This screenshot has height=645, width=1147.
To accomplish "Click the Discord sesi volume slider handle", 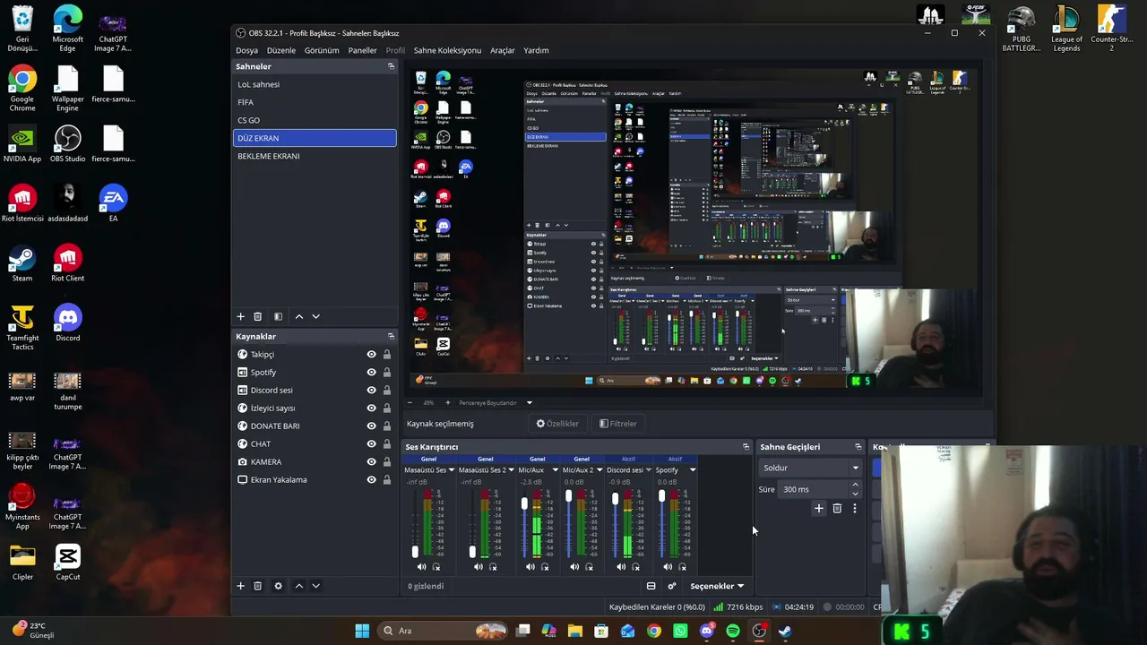I will point(615,499).
